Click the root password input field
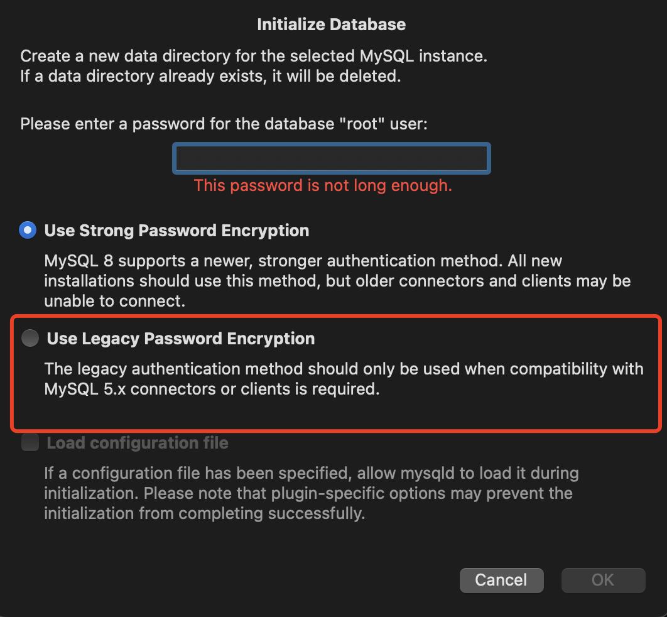Image resolution: width=667 pixels, height=617 pixels. 331,159
